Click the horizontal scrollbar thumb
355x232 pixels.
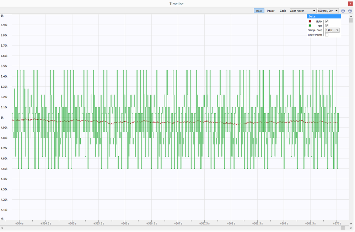343,228
